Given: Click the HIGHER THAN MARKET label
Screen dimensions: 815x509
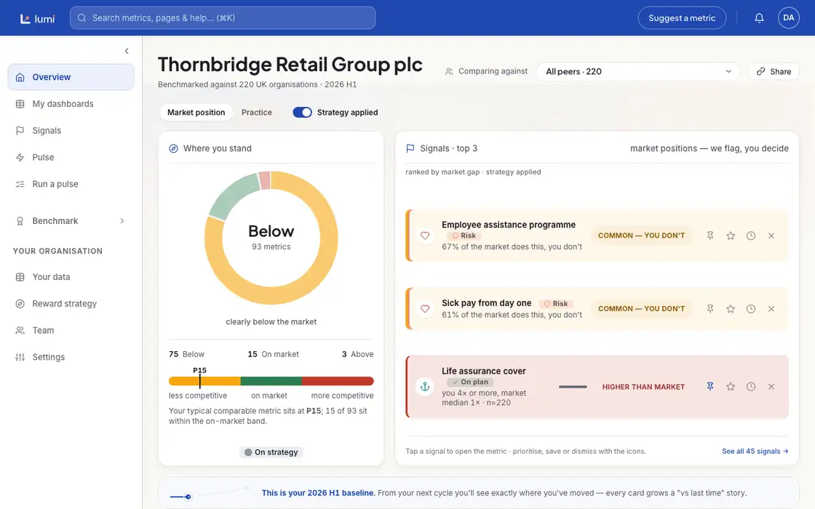Looking at the screenshot, I should click(643, 387).
